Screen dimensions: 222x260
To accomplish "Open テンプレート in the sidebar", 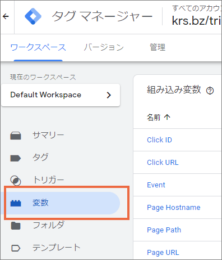I will pos(57,248).
